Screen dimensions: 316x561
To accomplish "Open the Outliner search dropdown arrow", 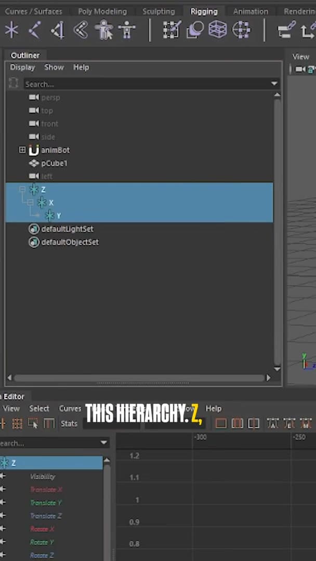I will [274, 84].
